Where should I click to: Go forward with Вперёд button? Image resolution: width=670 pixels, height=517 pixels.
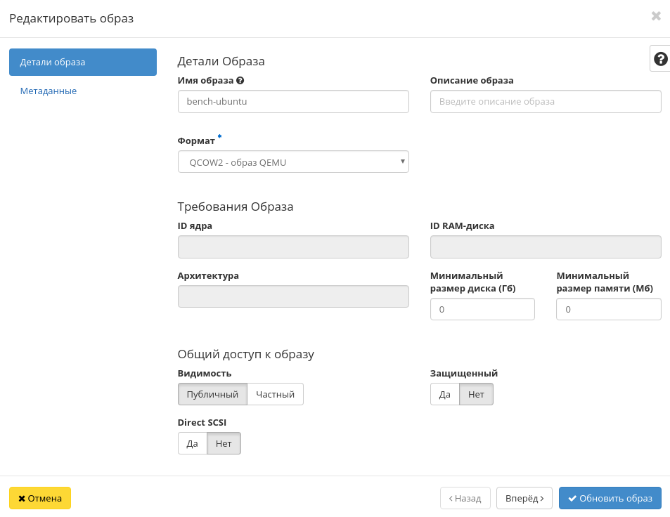[x=524, y=498]
